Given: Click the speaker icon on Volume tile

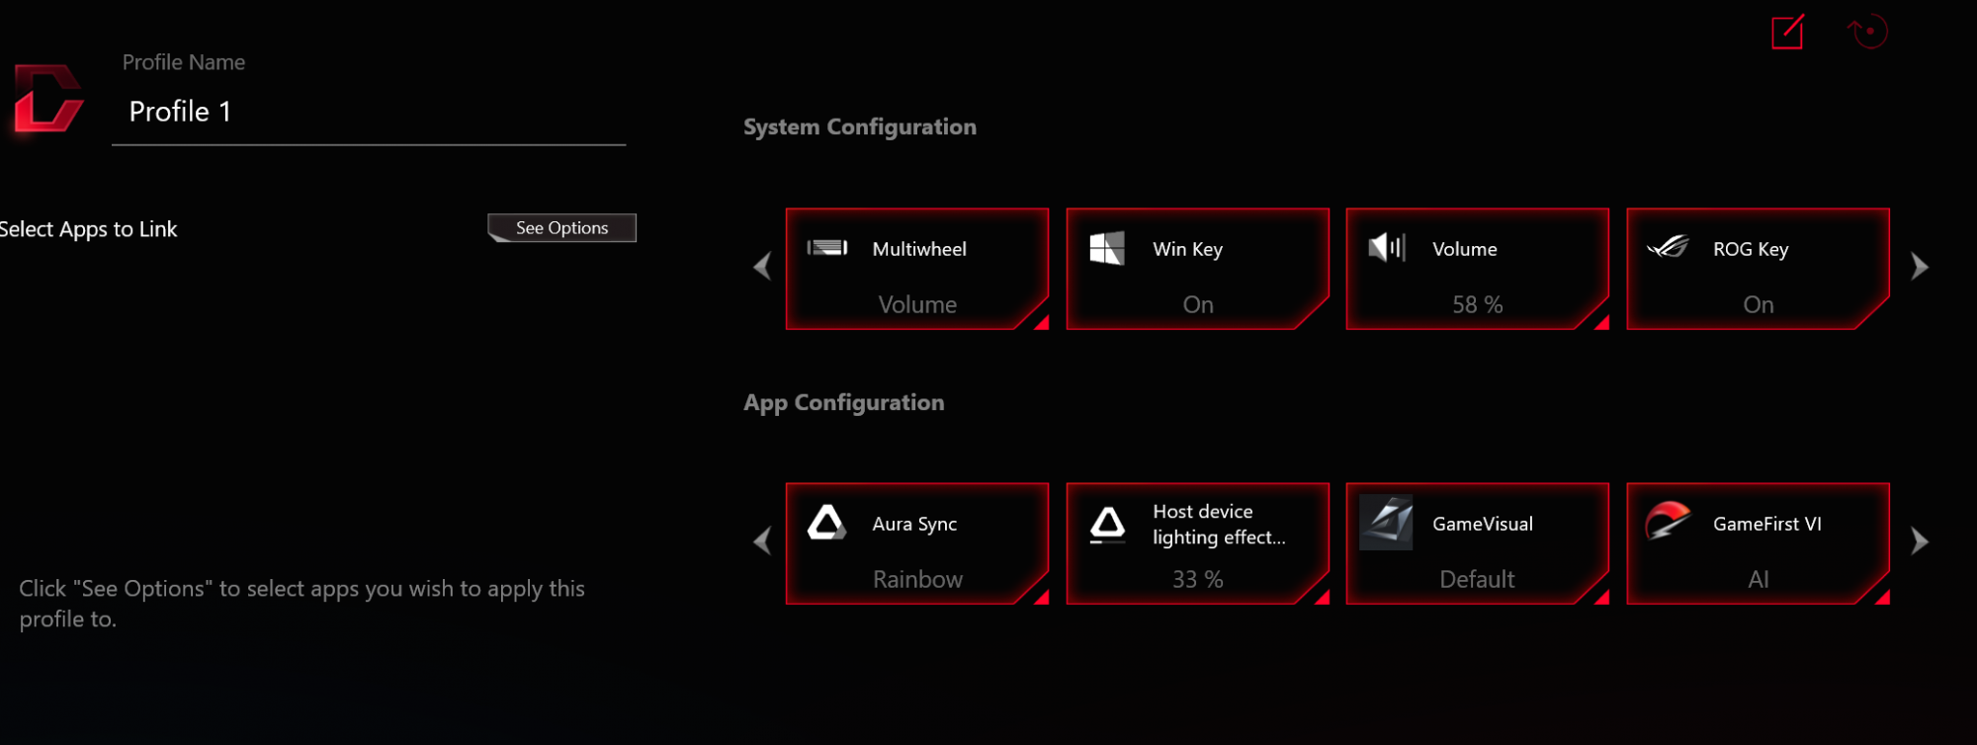Looking at the screenshot, I should [1386, 248].
